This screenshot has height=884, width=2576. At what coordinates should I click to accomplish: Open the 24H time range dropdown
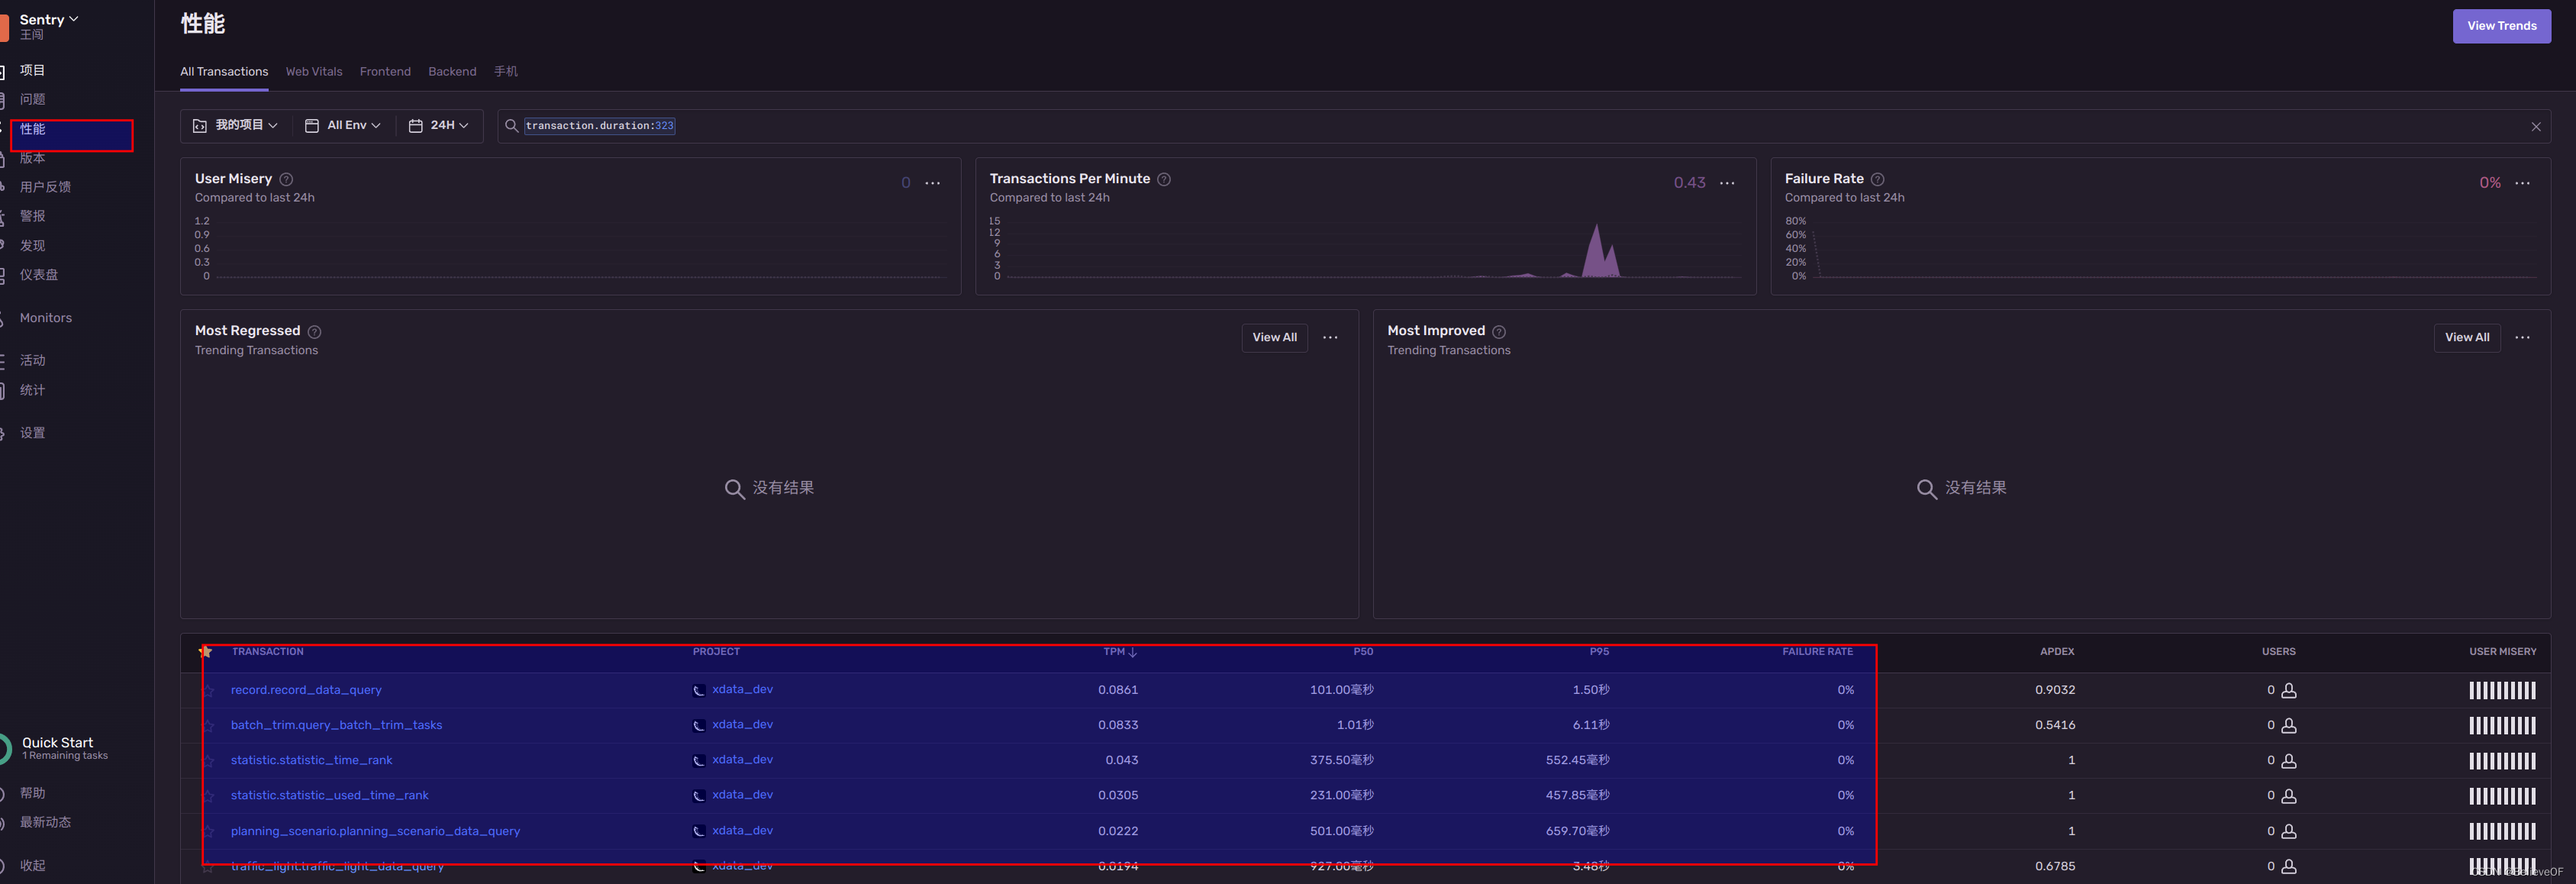tap(439, 126)
